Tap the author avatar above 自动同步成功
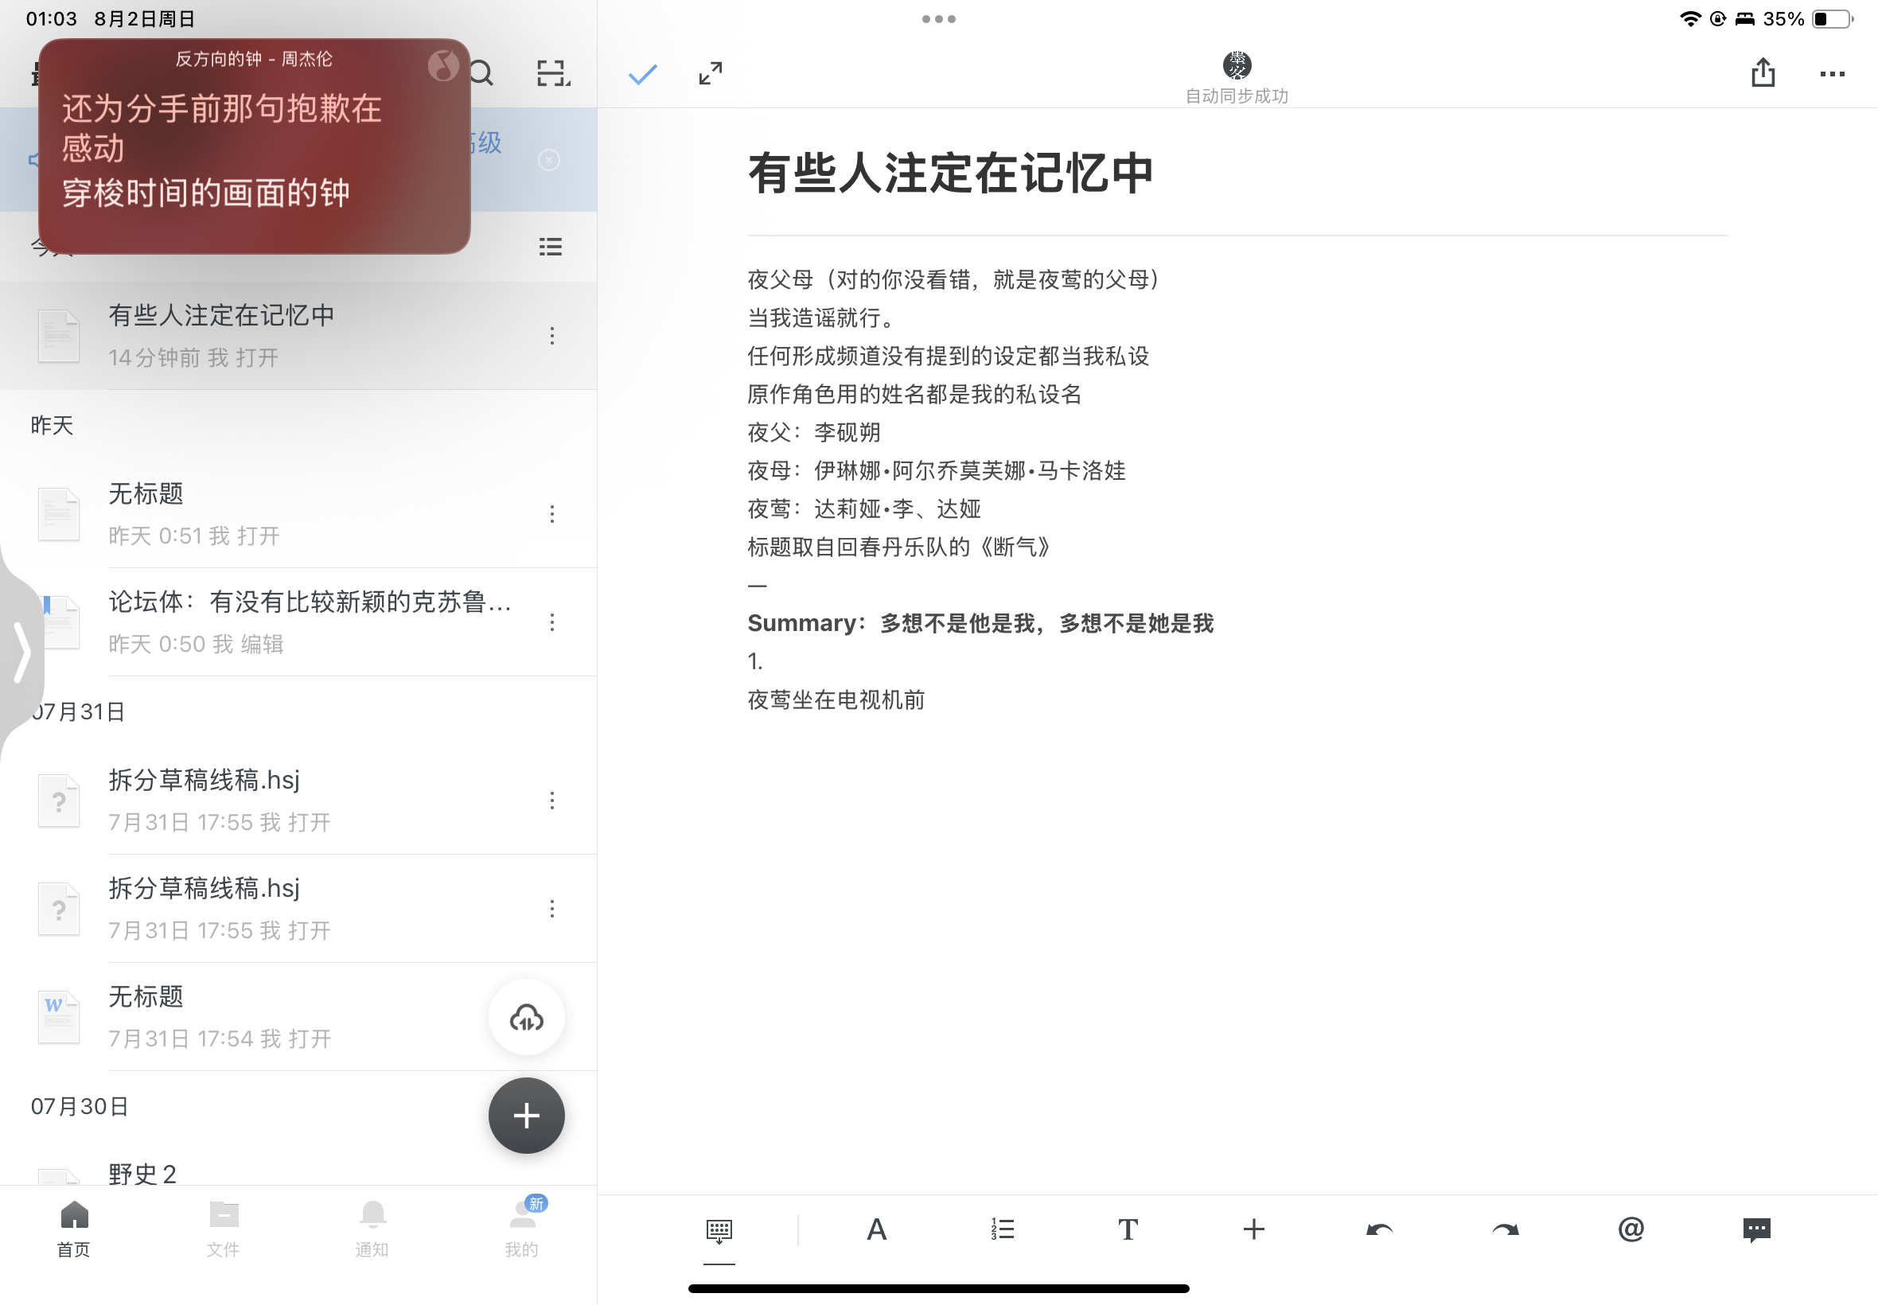 pyautogui.click(x=1237, y=64)
